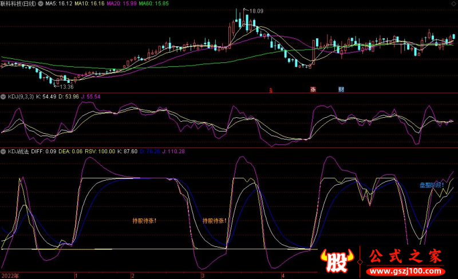Click the red $ marker icon
Screen dimensions: 458x279
pos(270,90)
